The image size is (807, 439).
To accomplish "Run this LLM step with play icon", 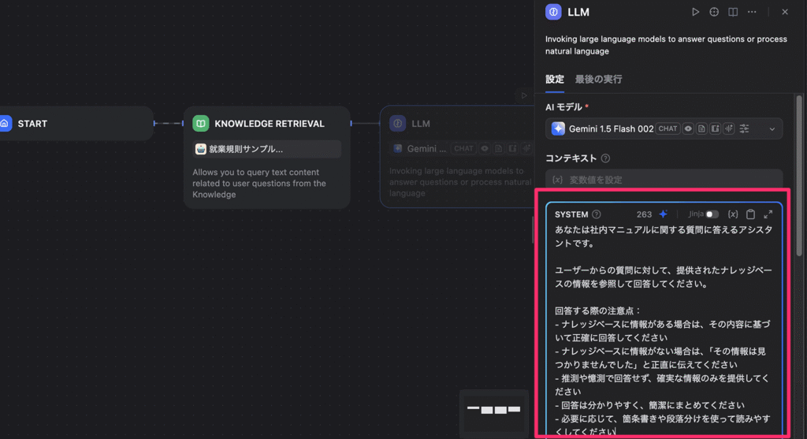I will pyautogui.click(x=695, y=12).
